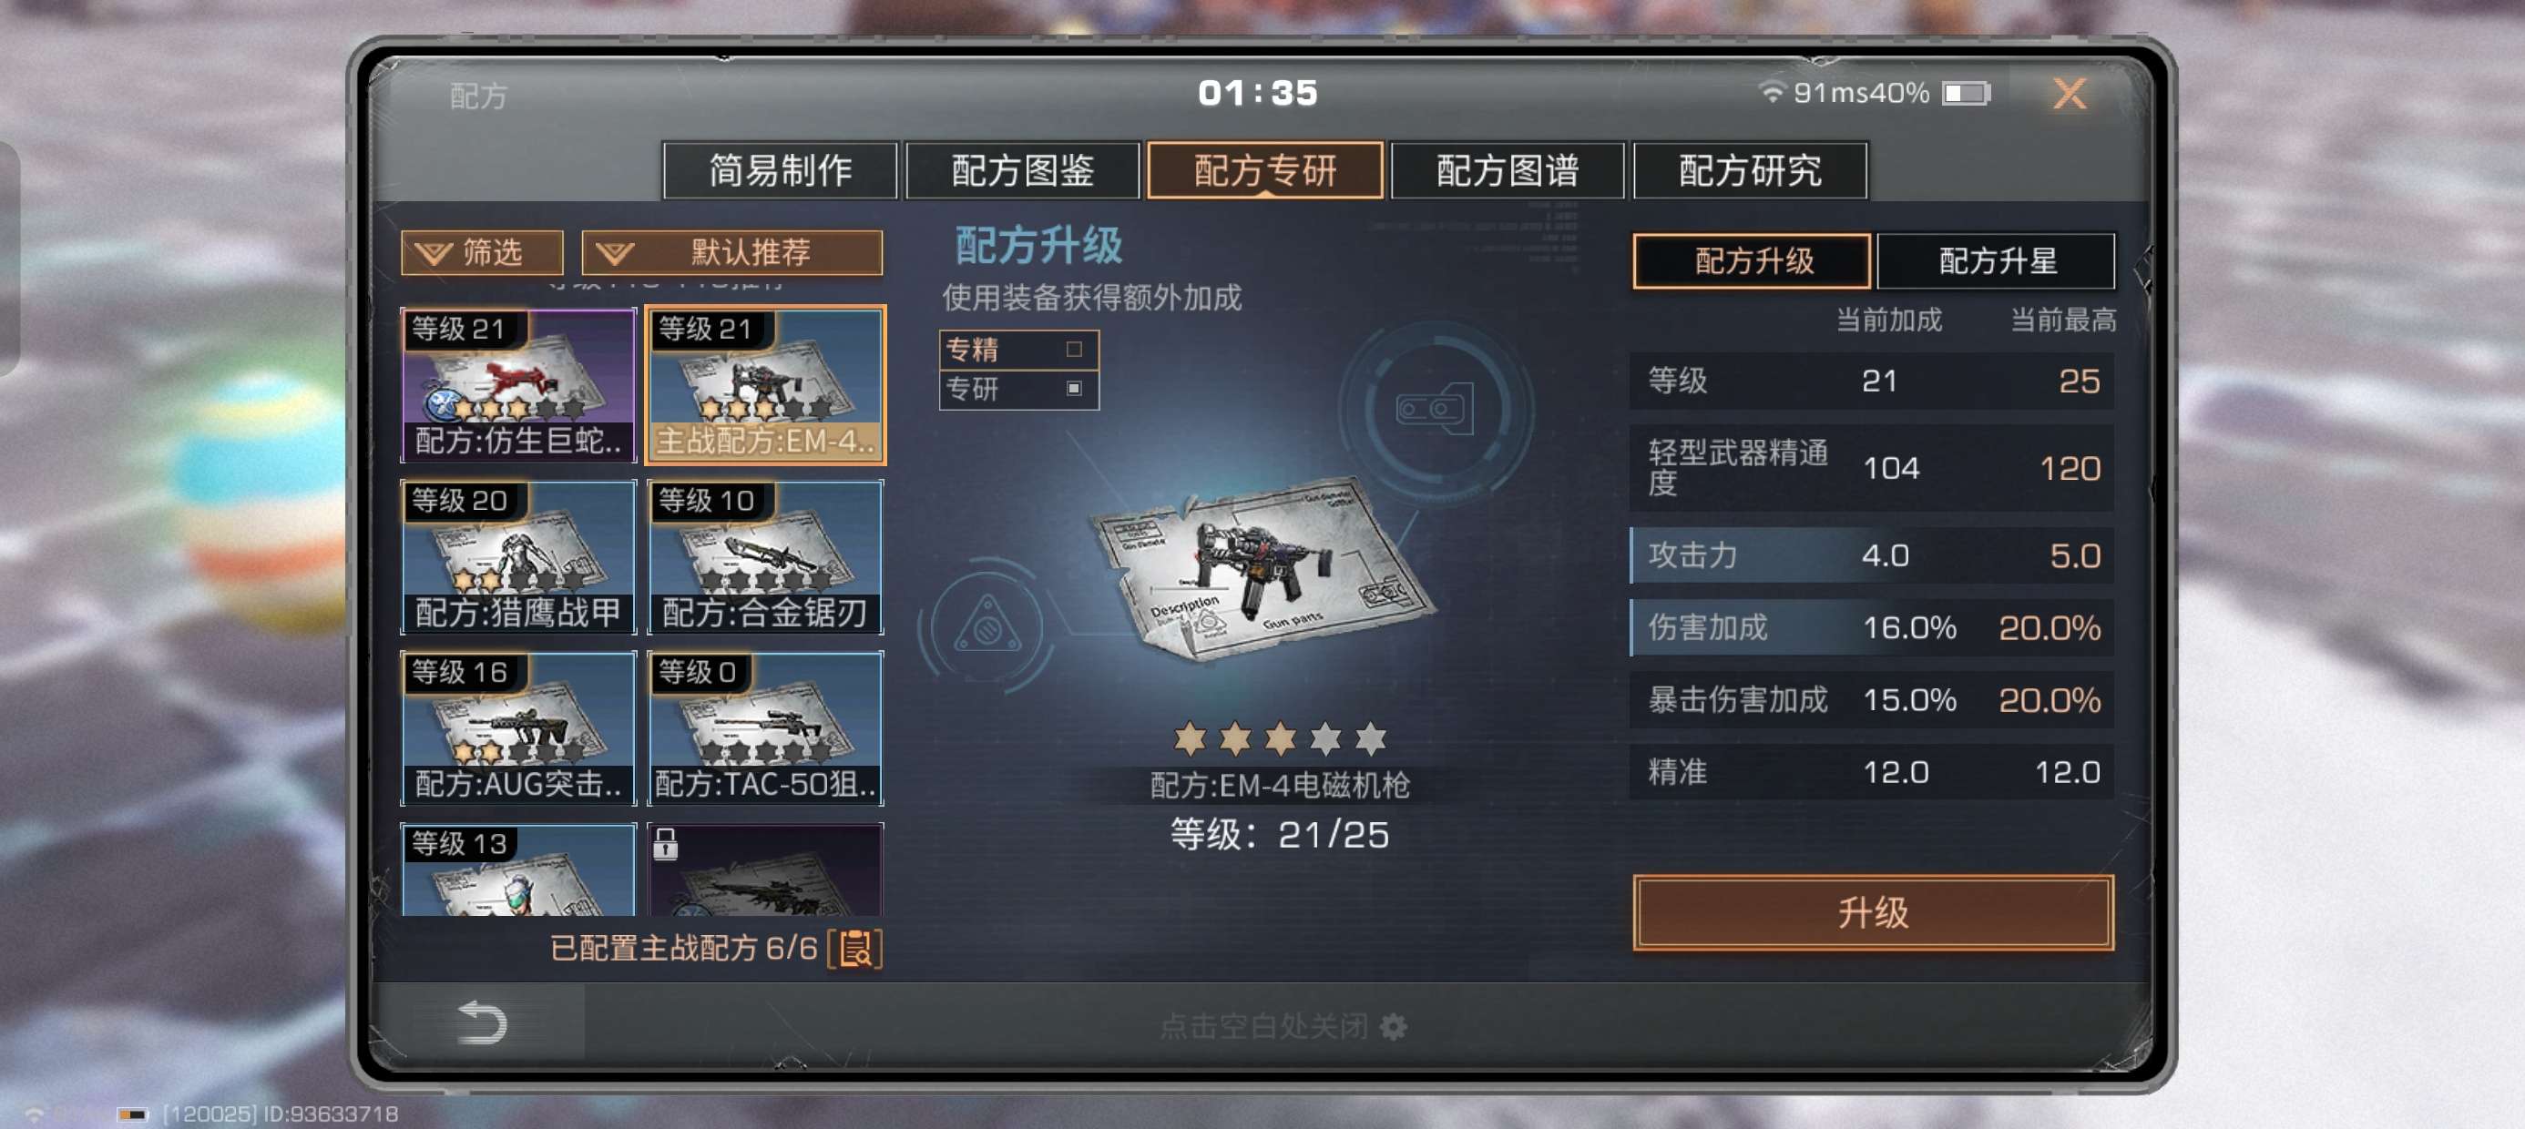This screenshot has height=1129, width=2525.
Task: Expand the 筛选 filter dropdown
Action: (482, 253)
